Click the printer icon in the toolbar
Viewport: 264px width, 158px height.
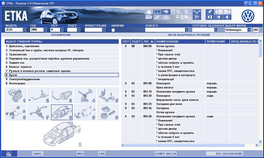pos(149,12)
